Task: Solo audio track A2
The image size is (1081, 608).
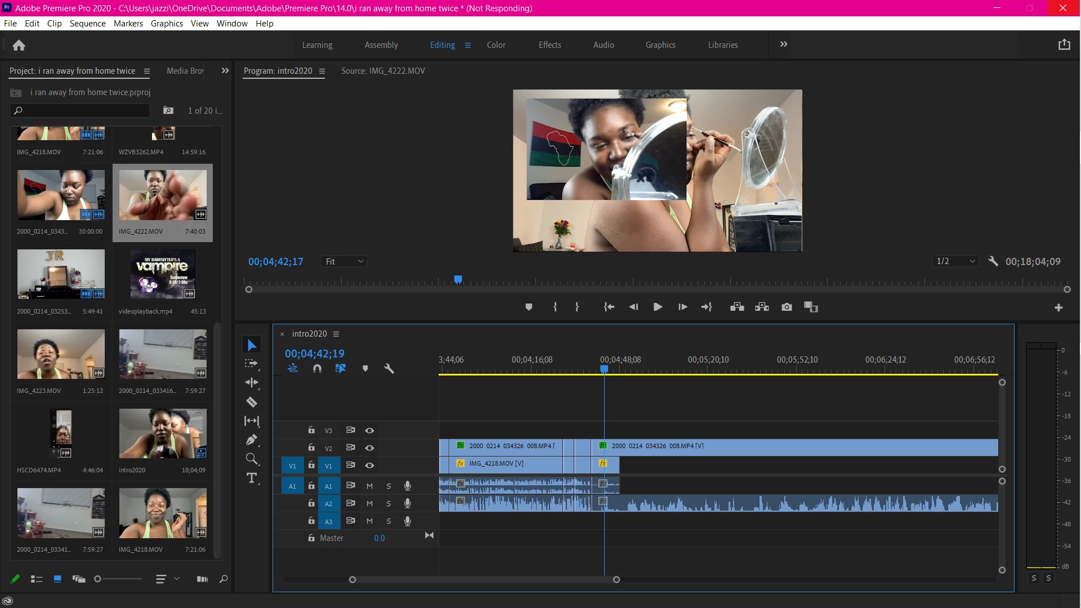Action: point(388,504)
